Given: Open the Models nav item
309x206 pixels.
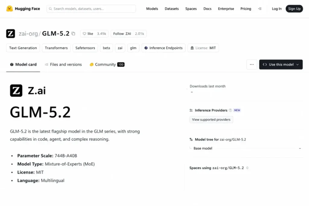Looking at the screenshot, I should [x=152, y=9].
